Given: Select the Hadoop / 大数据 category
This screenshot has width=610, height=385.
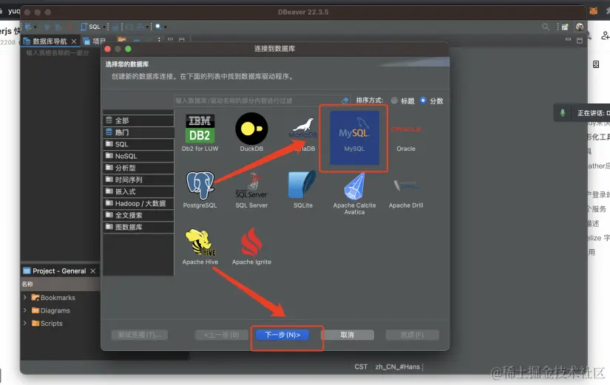Looking at the screenshot, I should 138,203.
